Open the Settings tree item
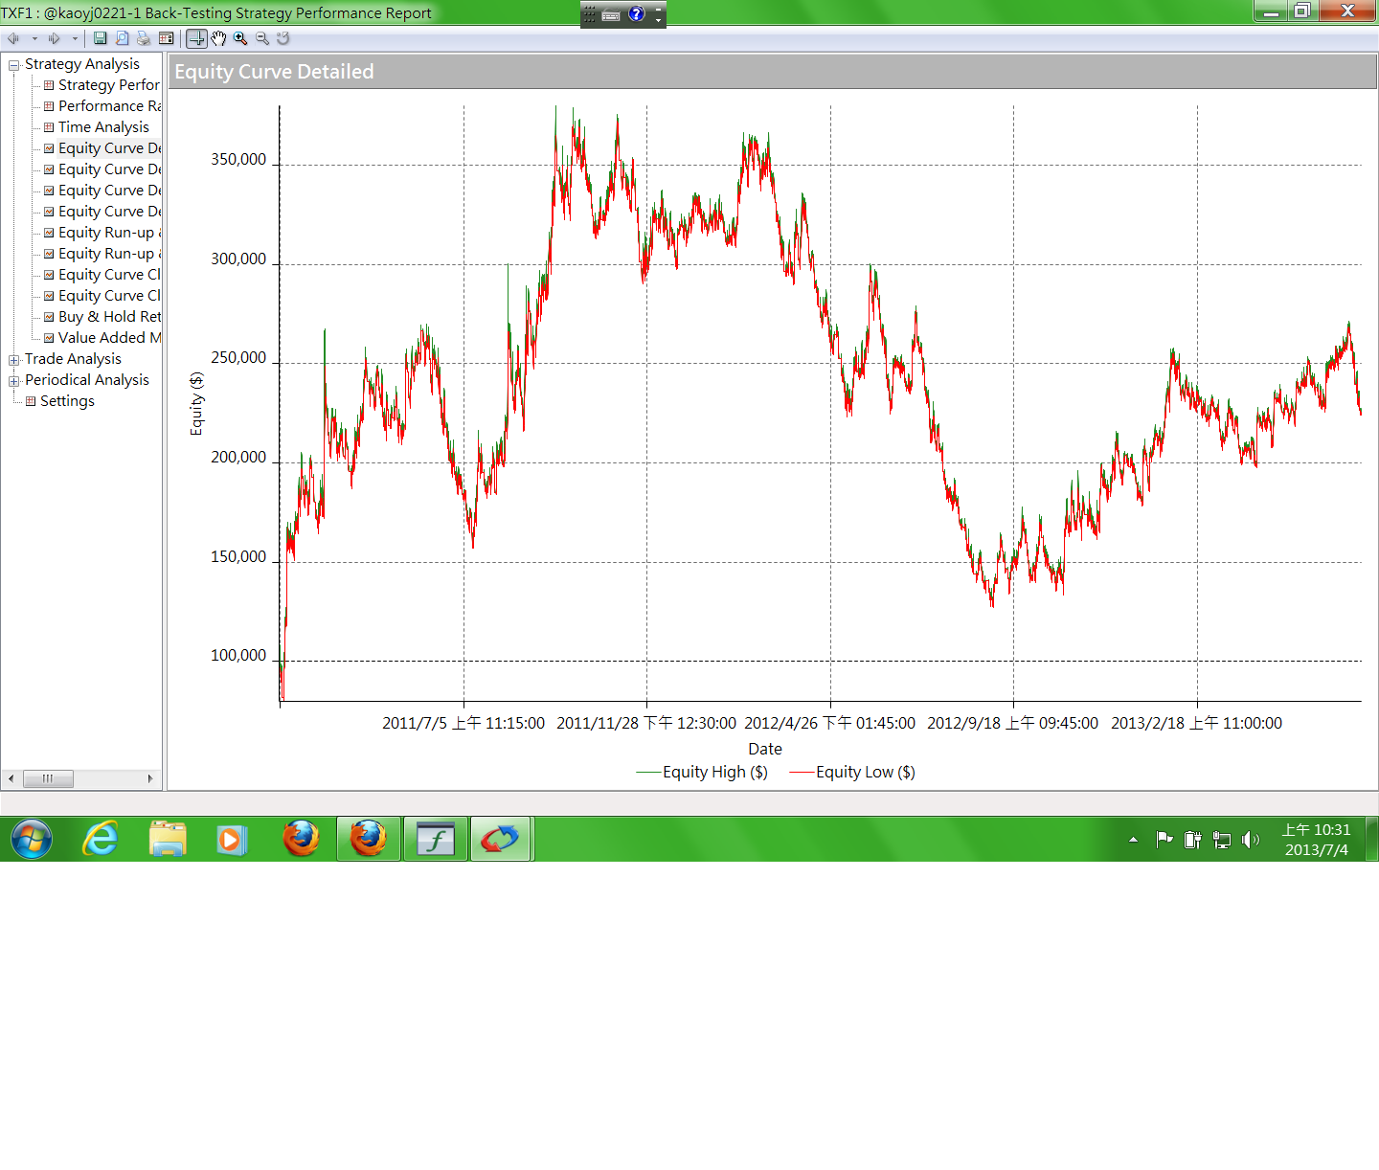 click(67, 401)
